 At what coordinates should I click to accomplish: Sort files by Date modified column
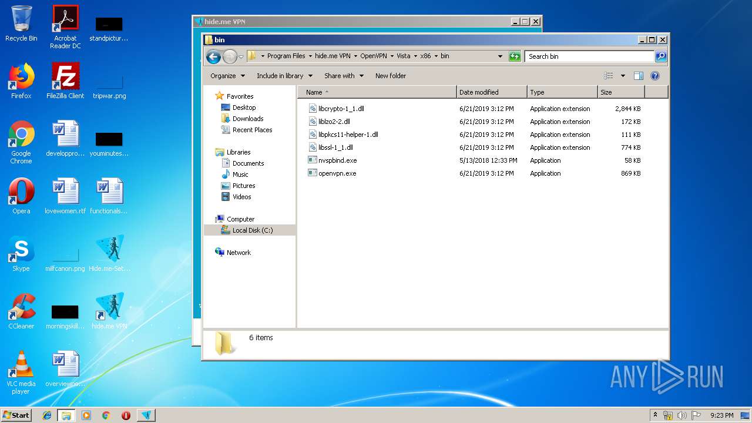[x=492, y=92]
